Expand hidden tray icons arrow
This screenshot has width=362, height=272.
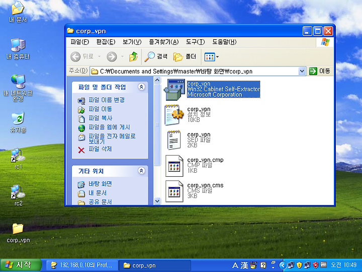tap(283, 265)
